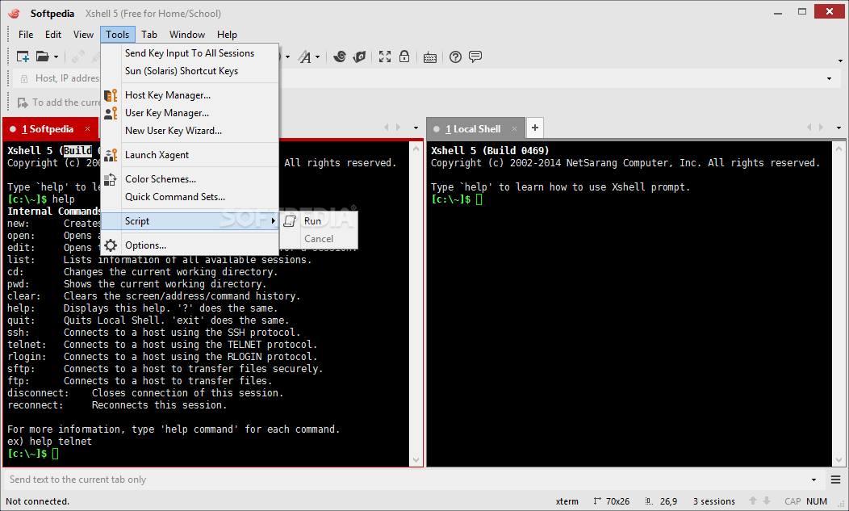Click the hamburger menu icon by compose bar

[835, 480]
